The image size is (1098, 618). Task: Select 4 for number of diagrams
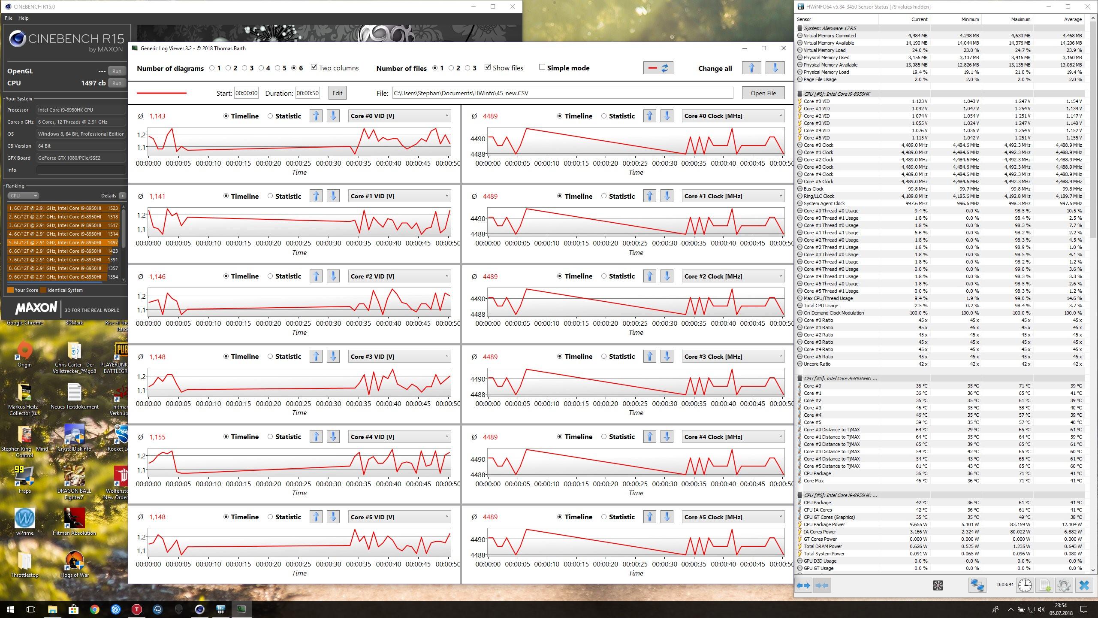[x=261, y=68]
